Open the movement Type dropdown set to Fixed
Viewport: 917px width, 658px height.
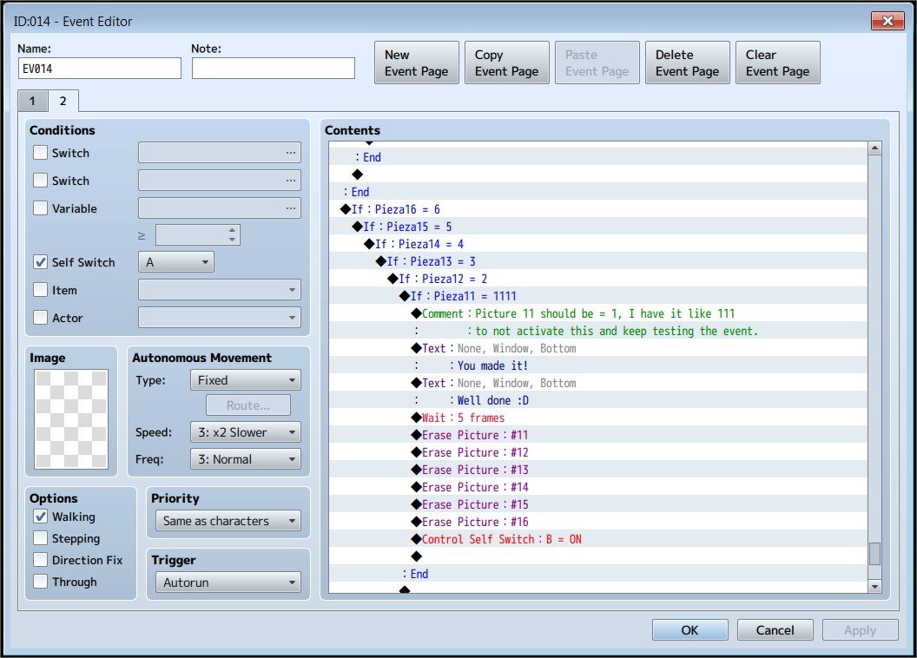[246, 380]
